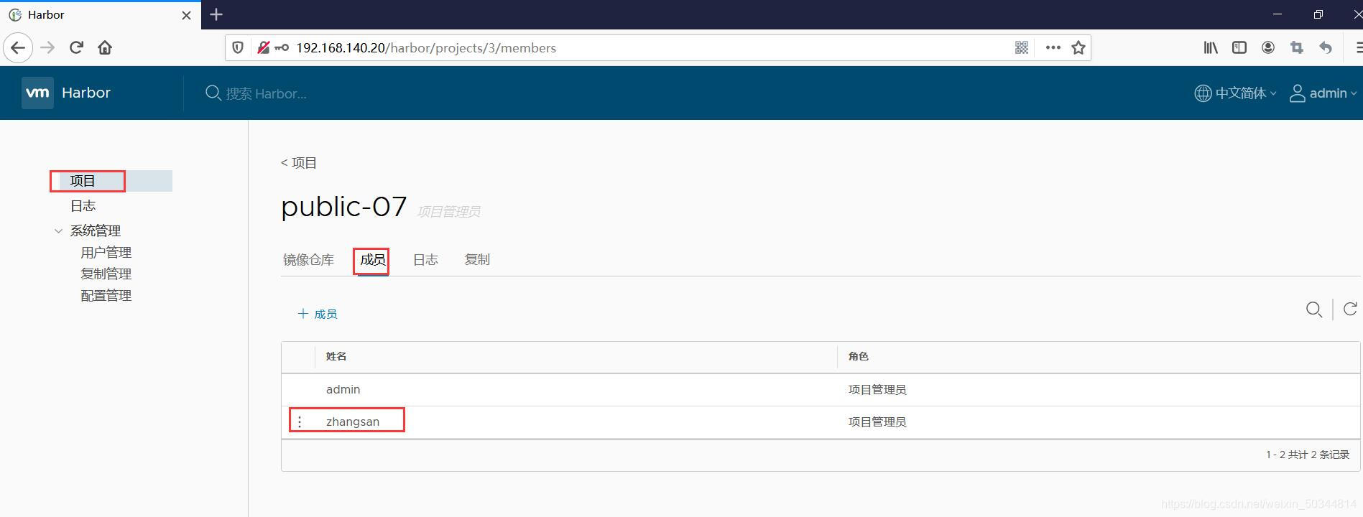Click the 1 - 2 共计 2 条记录 footer
Image resolution: width=1363 pixels, height=517 pixels.
[x=1308, y=455]
